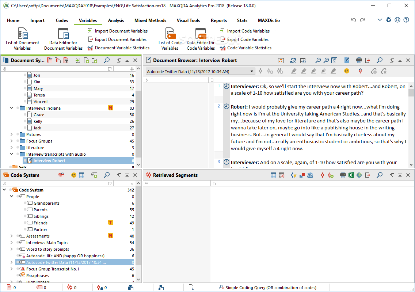
Task: Collapse the People code
Action: (x=11, y=196)
